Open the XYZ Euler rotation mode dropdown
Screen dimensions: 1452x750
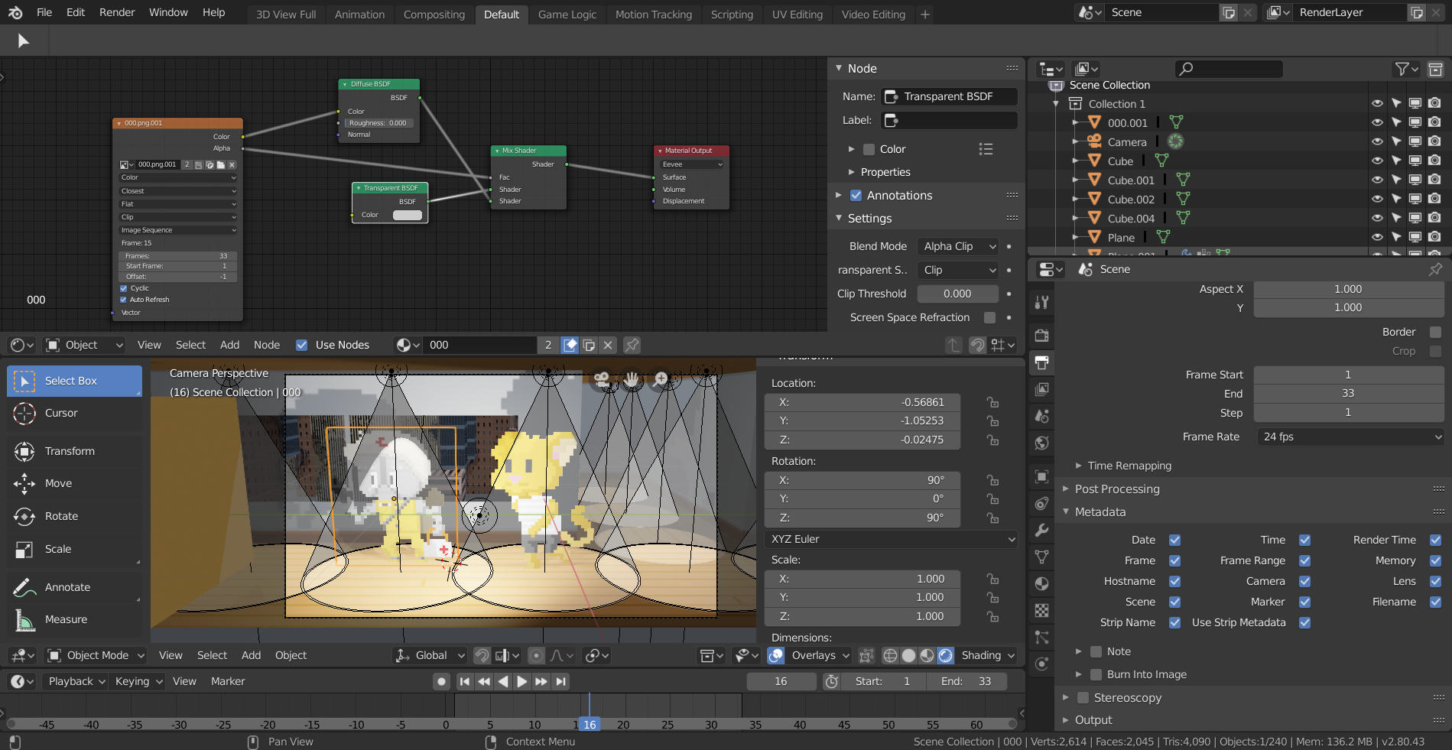click(892, 539)
